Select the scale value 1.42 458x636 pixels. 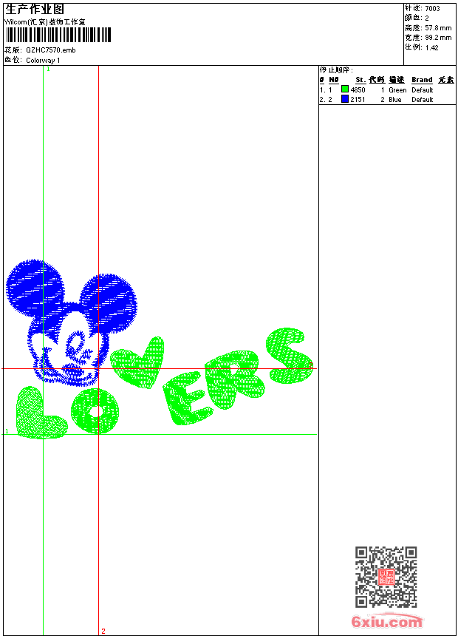point(431,47)
